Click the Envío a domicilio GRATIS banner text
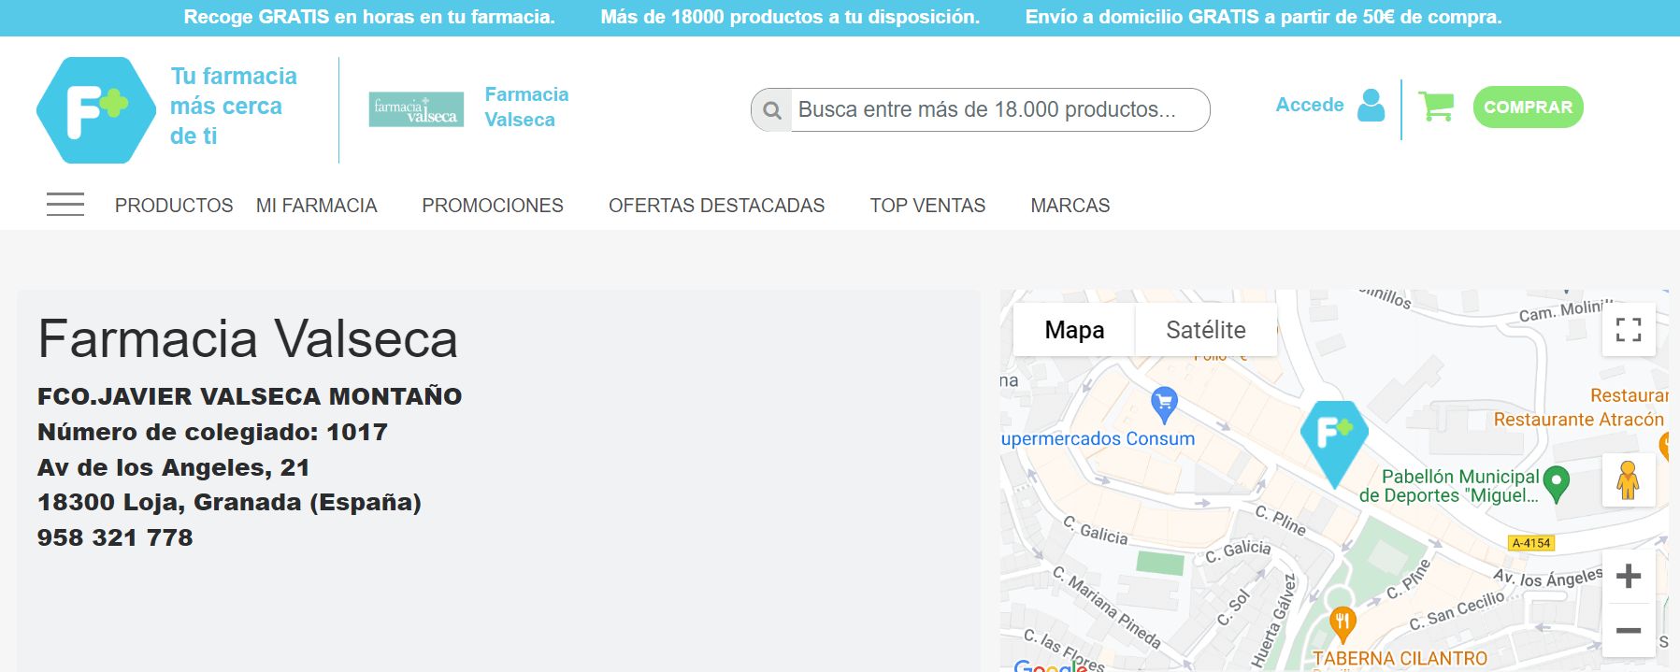Screen dimensions: 1680x672 click(x=1264, y=17)
